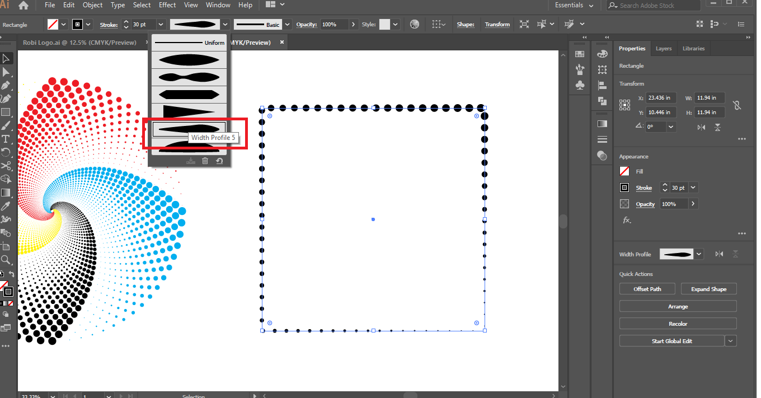Open the Effect menu
Viewport: 761px width, 398px height.
167,5
